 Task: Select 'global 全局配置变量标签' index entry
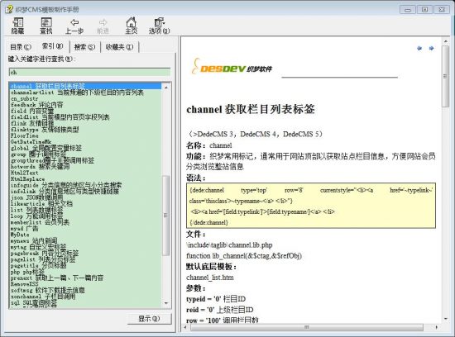click(x=46, y=148)
